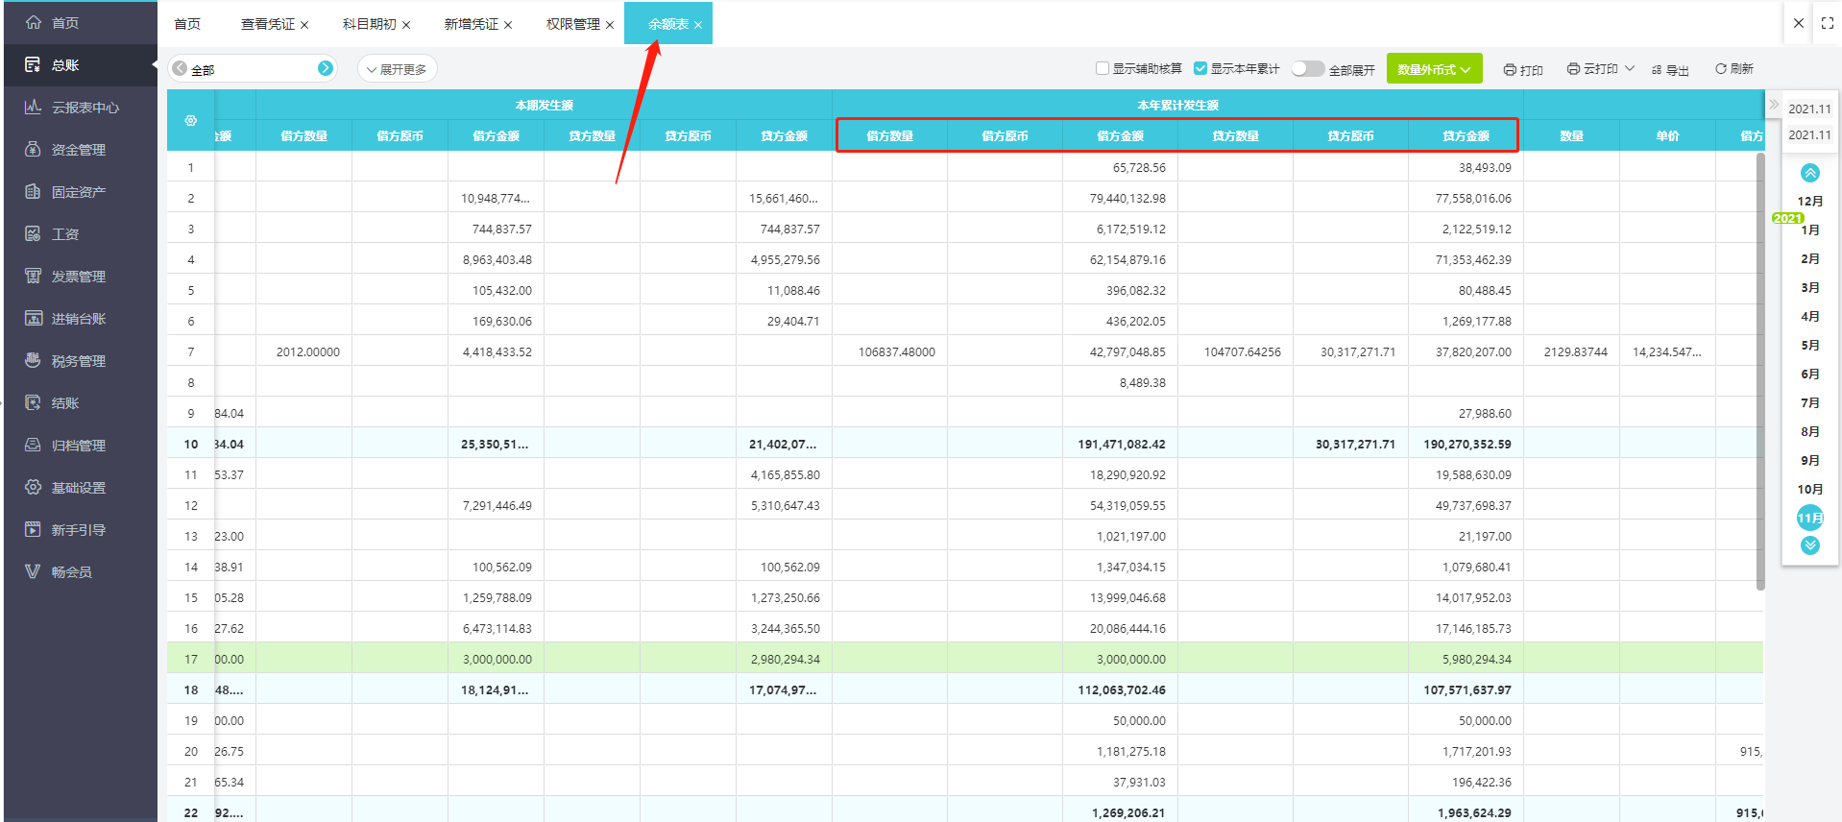Switch to the 权限管理 tab
1842x822 pixels.
click(573, 24)
